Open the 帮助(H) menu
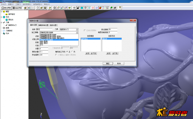Viewport: 193px width, 119px height. pos(47,4)
